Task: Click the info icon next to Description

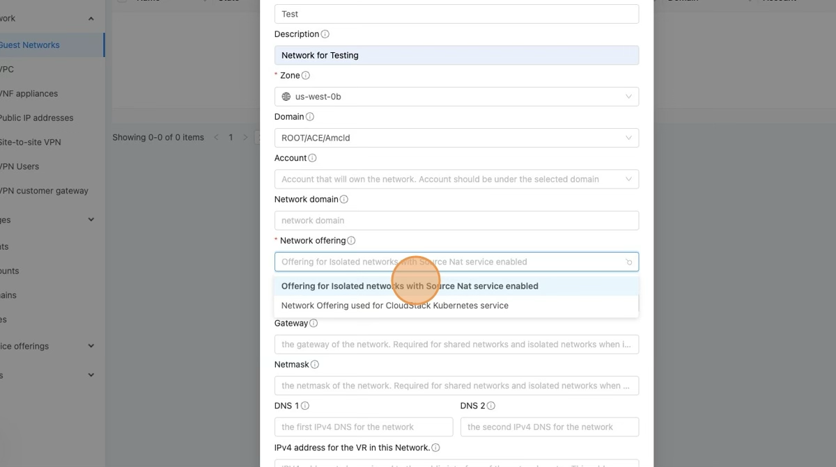Action: tap(325, 34)
